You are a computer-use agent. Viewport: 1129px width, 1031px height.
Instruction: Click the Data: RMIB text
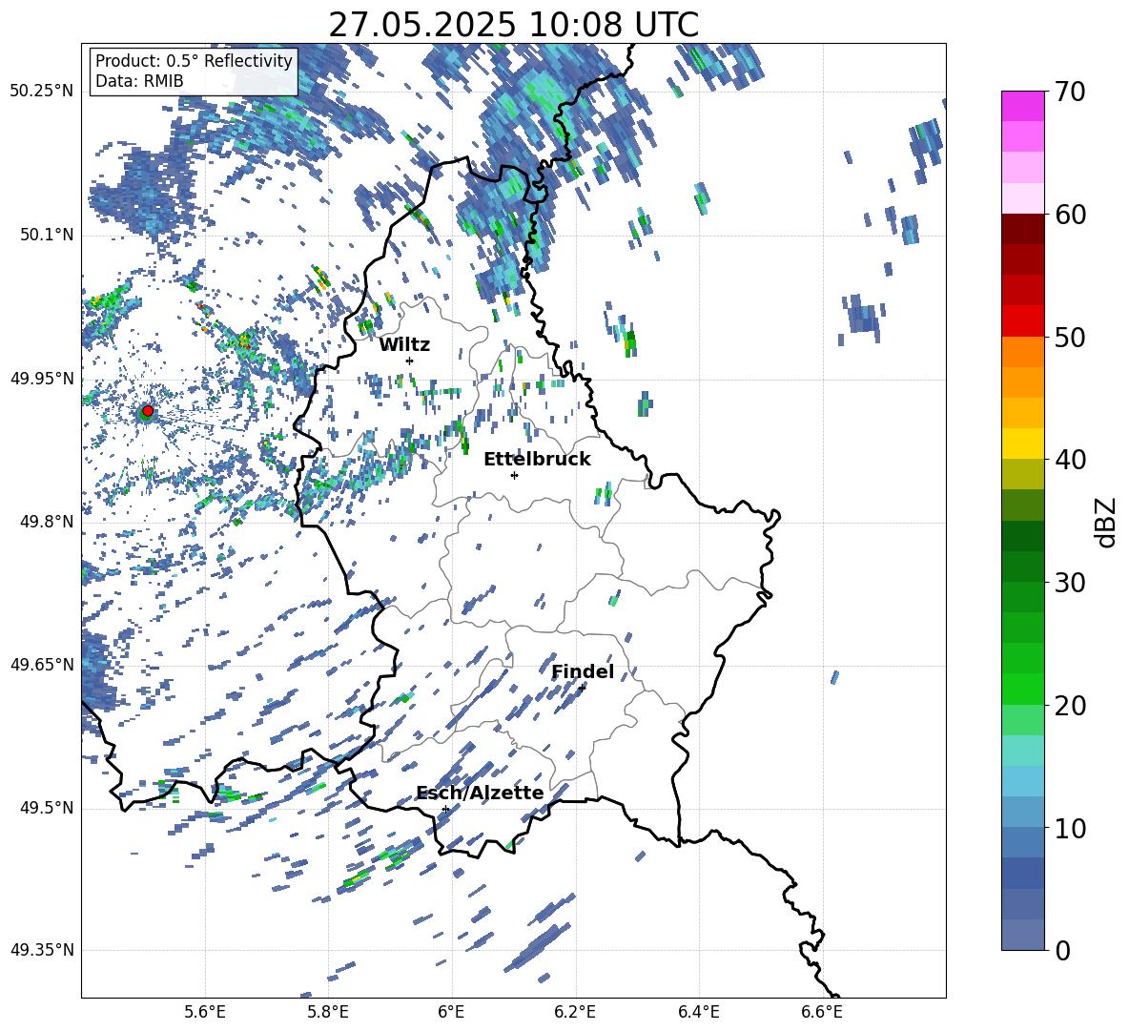[x=139, y=81]
